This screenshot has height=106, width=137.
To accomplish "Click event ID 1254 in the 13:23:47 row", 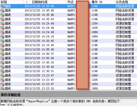I will tap(95, 84).
